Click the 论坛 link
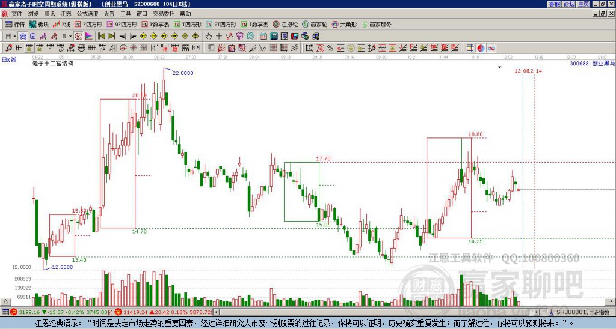 (568, 4)
